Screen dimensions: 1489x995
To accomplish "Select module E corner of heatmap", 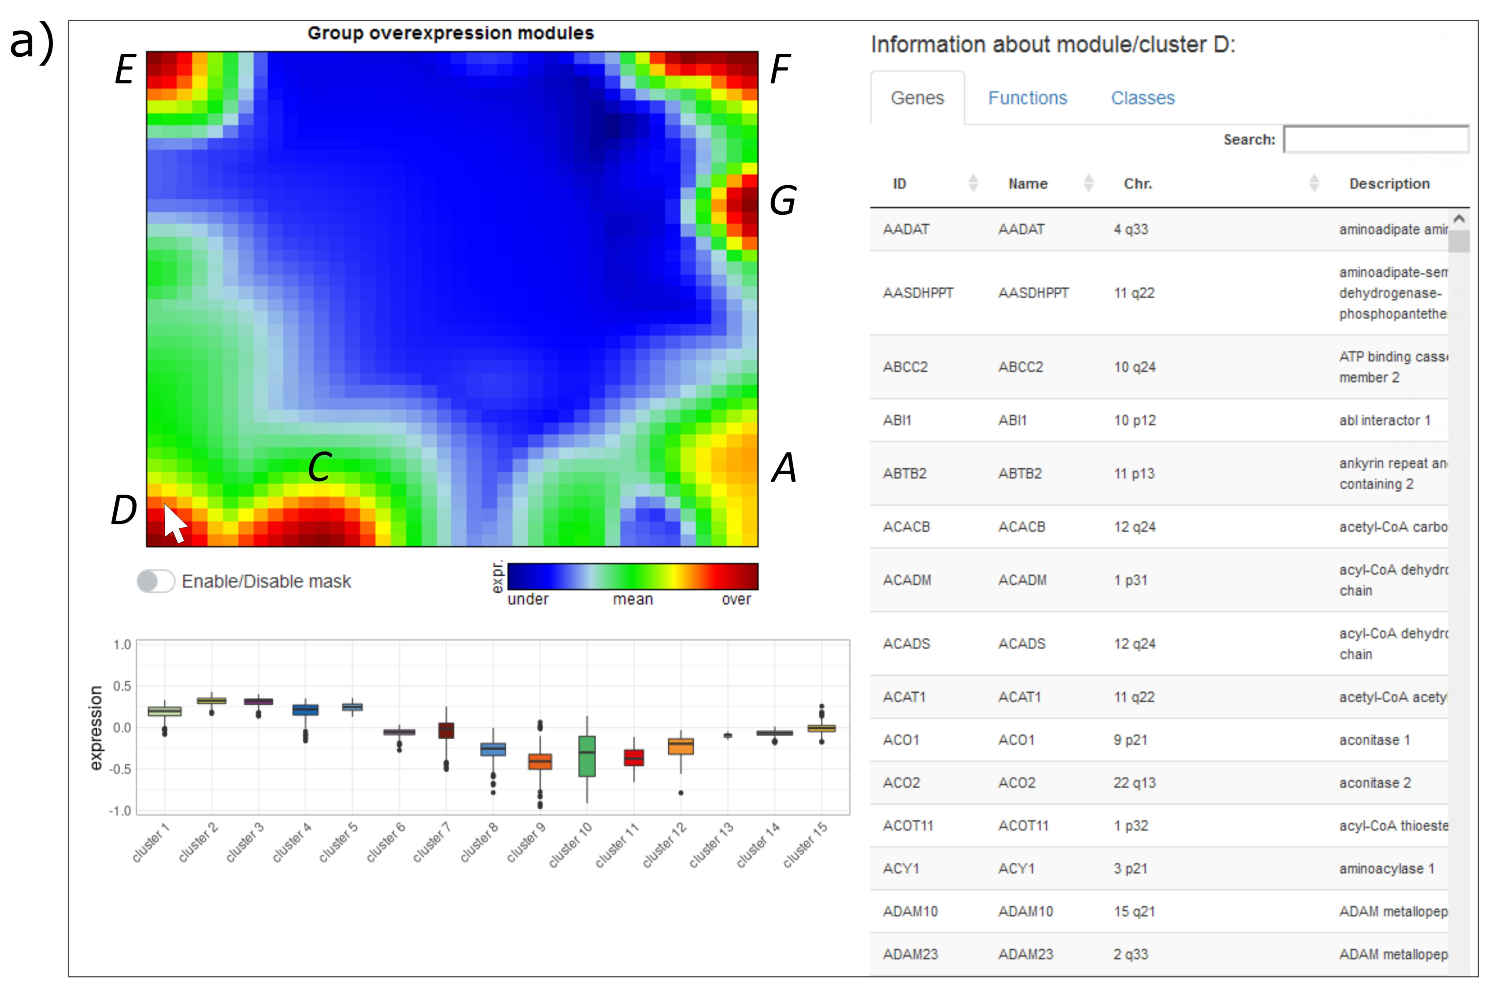I will pyautogui.click(x=162, y=67).
